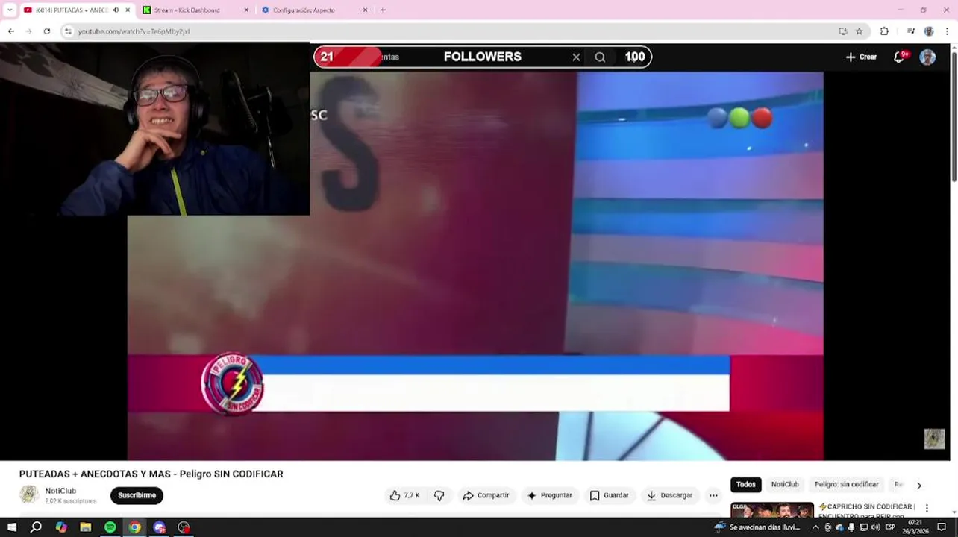Click the magnifier search icon in YouTube header
This screenshot has width=958, height=537.
pos(600,57)
